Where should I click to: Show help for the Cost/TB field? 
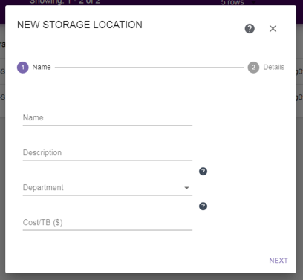[x=203, y=206]
